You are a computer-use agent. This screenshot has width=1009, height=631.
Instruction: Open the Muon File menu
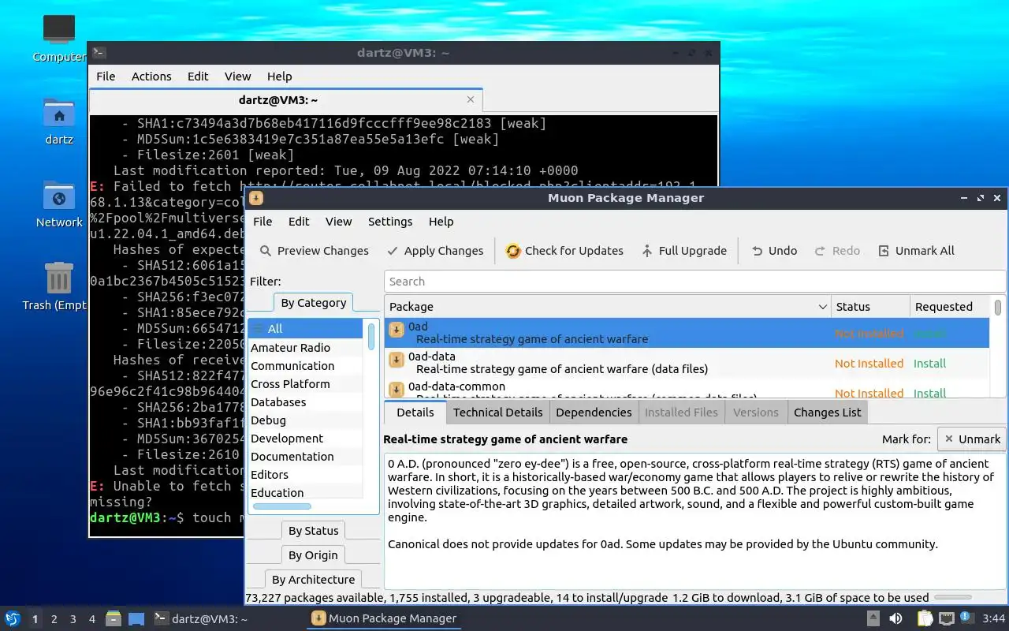click(262, 222)
